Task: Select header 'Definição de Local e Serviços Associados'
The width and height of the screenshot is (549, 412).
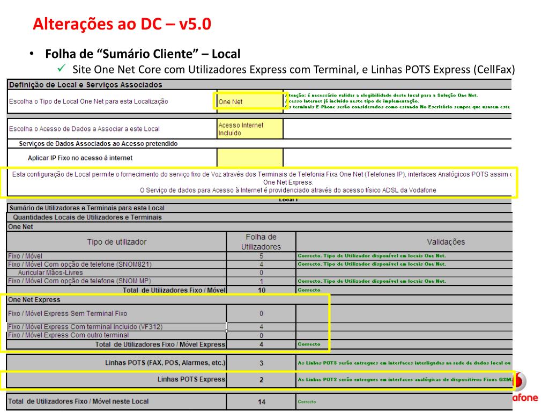Action: point(86,85)
